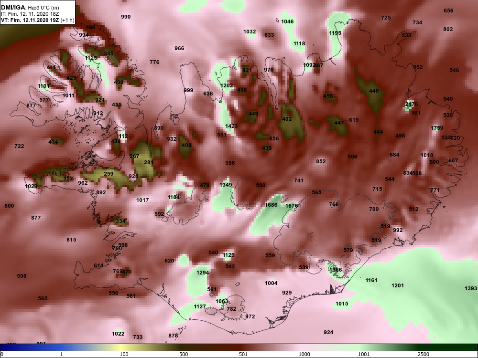478x358 pixels.
Task: Click the map value 440
Action: (x=374, y=91)
